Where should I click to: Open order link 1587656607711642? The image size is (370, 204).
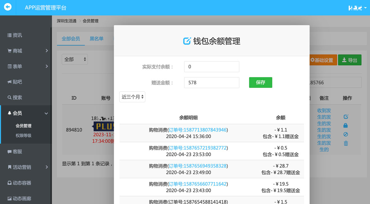point(198,184)
